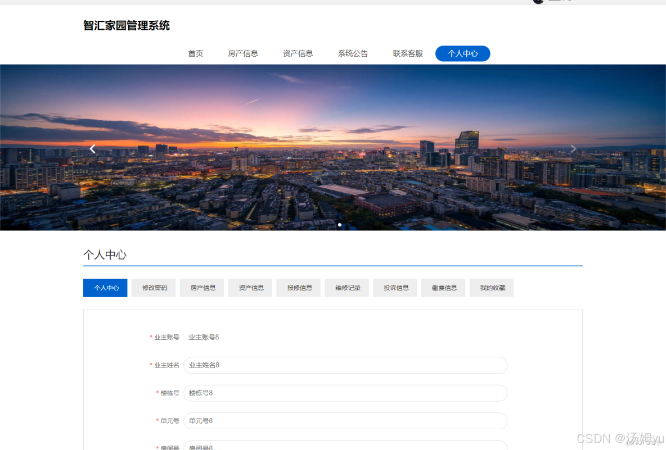Viewport: 666px width, 450px height.
Task: Click the 智汇家园管理系统 site title
Action: (126, 25)
